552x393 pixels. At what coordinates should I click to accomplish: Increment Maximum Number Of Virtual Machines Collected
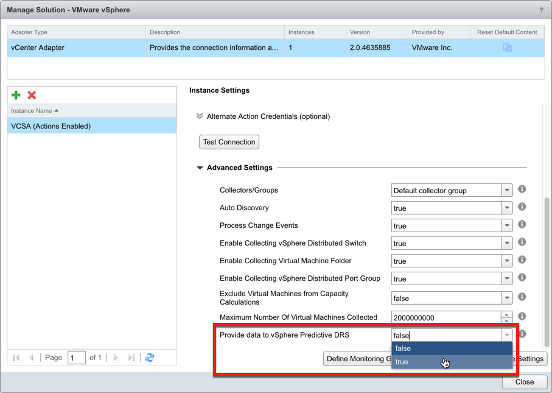506,314
